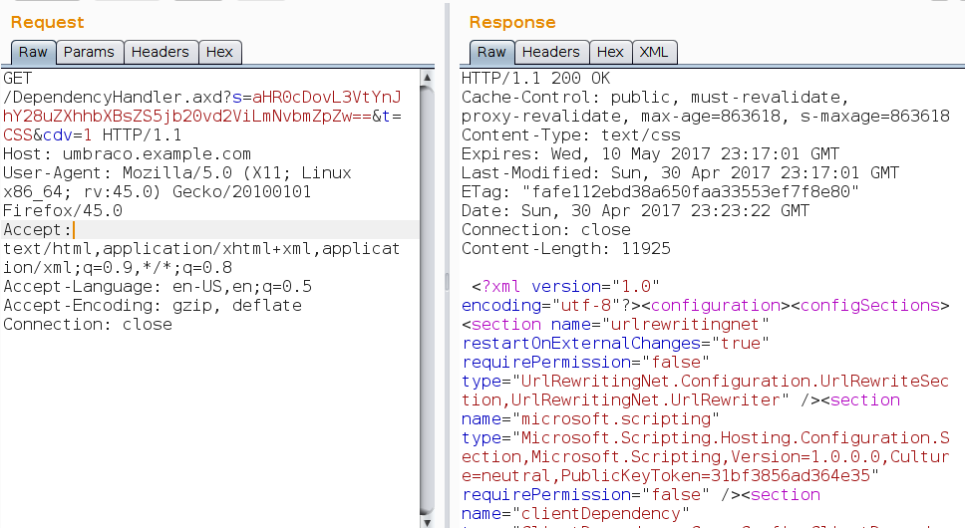This screenshot has height=528, width=965.
Task: Select the Response Raw tab
Action: coord(491,52)
